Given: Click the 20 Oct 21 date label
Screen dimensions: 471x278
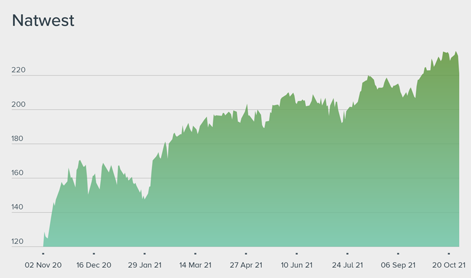Looking at the screenshot, I should tap(449, 265).
